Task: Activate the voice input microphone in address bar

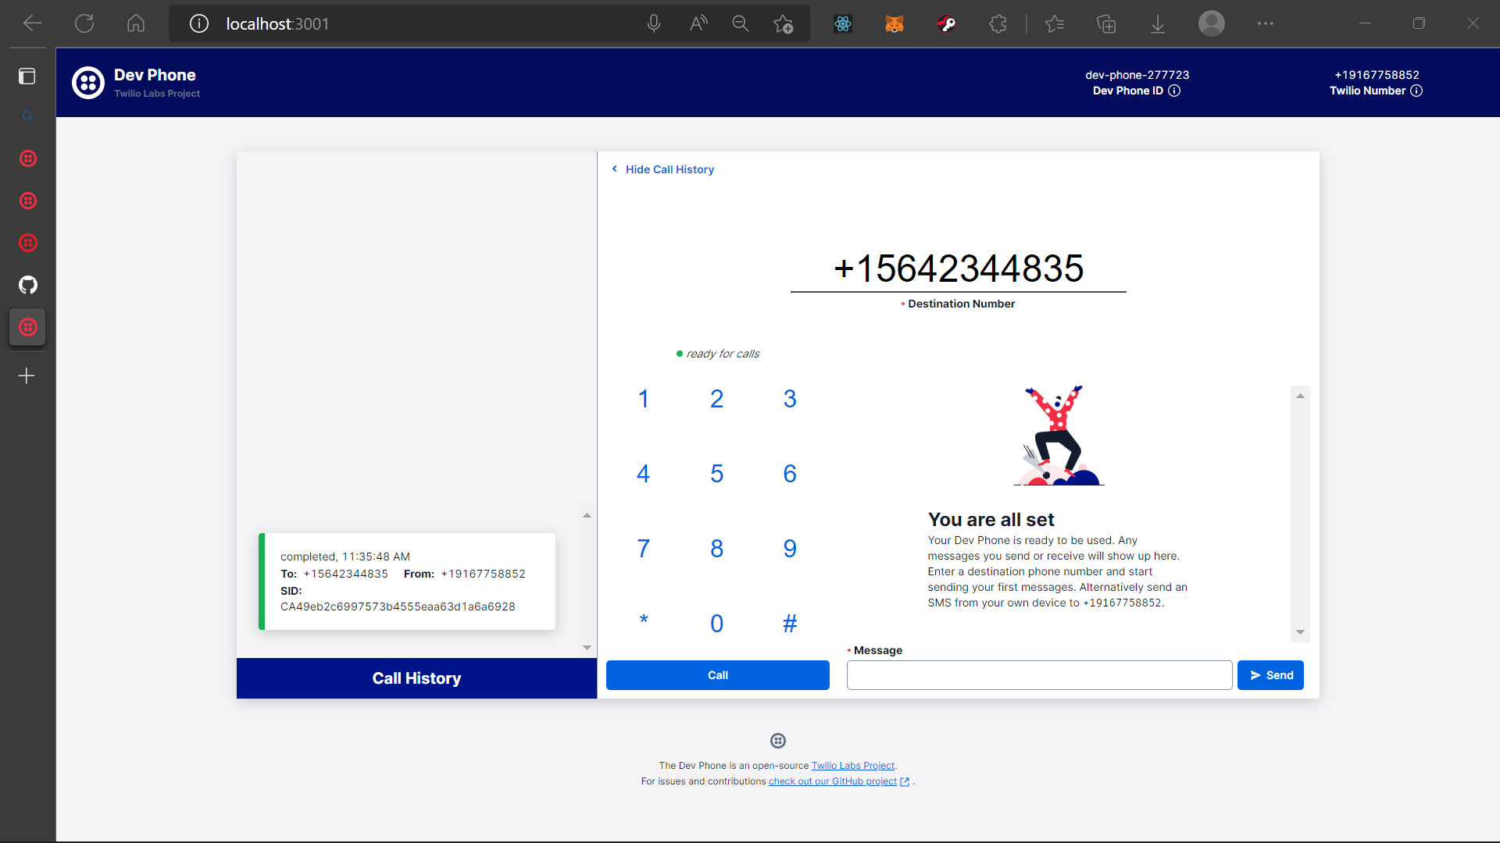Action: [654, 23]
